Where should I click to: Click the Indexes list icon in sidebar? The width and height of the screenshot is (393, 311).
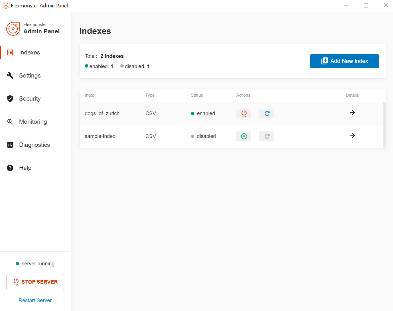click(x=10, y=52)
